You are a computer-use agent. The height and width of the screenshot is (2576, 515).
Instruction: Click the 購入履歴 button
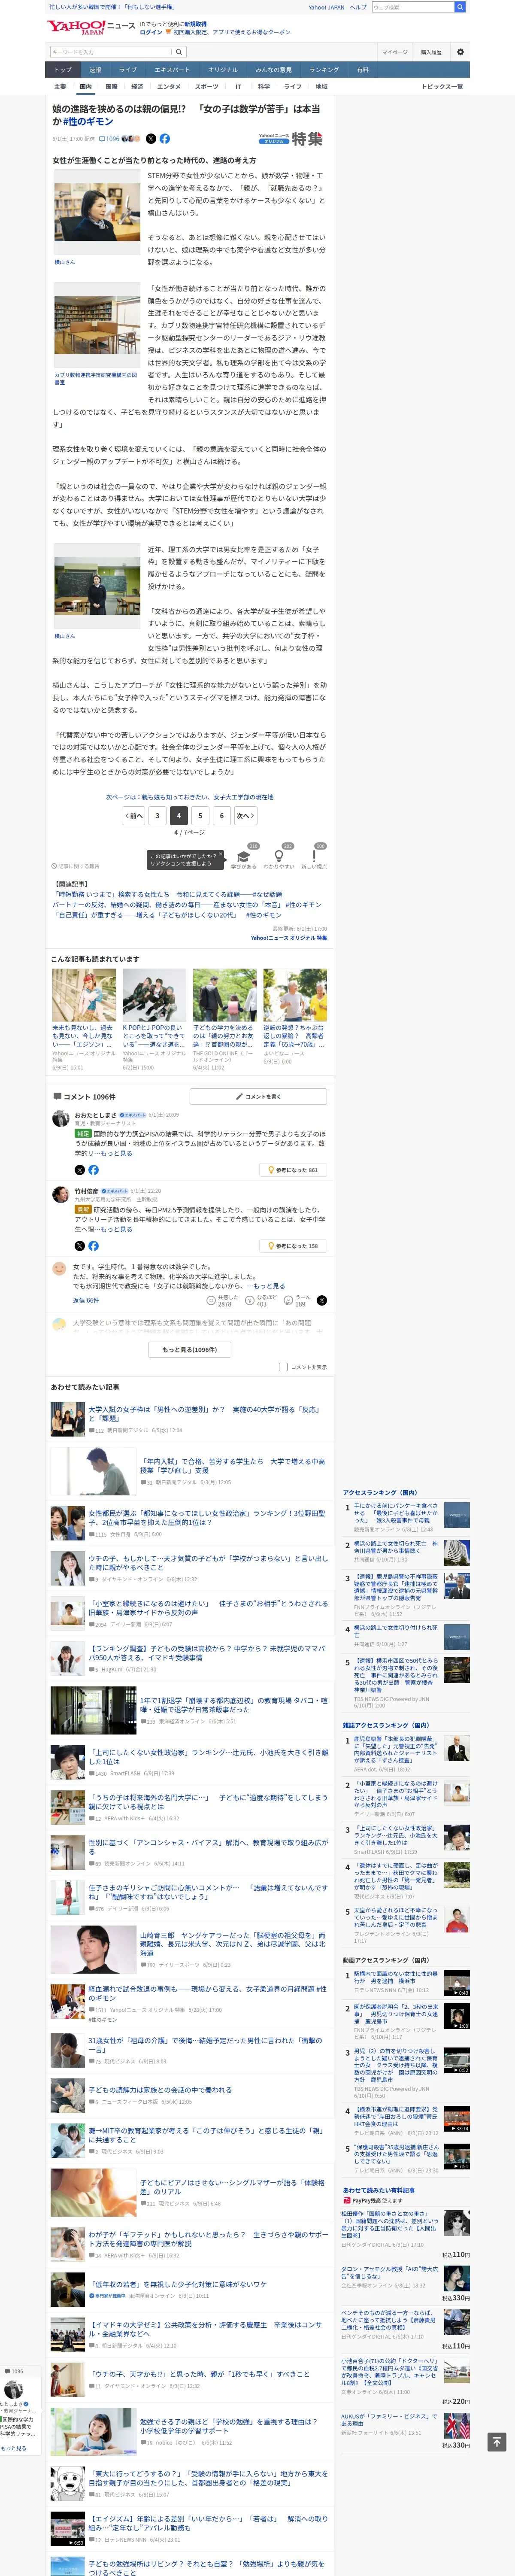[431, 52]
